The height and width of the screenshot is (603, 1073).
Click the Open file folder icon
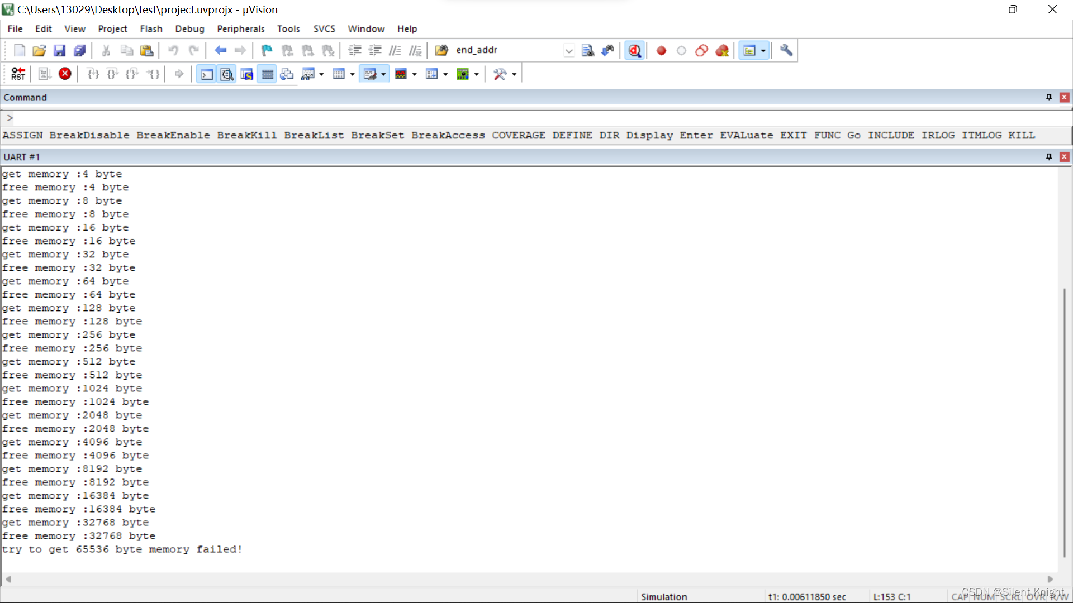pyautogui.click(x=39, y=50)
